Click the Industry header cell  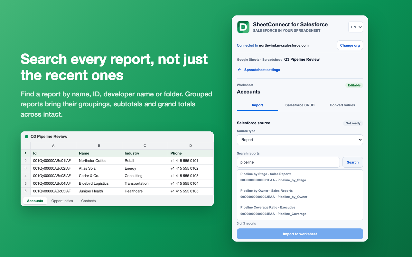(145, 153)
